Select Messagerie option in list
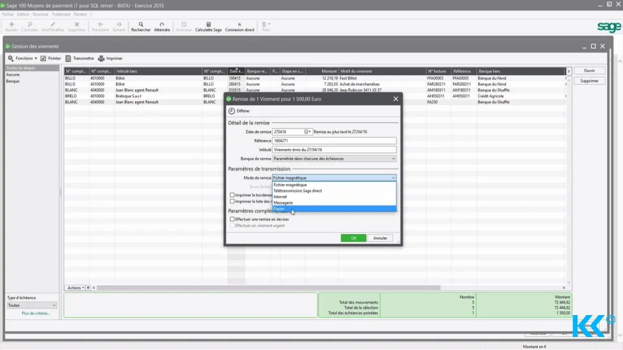Screen dimensions: 623x350 pos(334,203)
